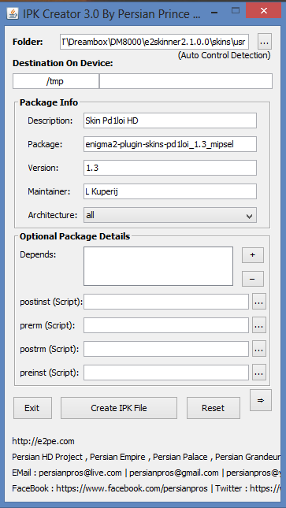Click the Depends list box
The width and height of the screenshot is (286, 508).
pyautogui.click(x=158, y=266)
